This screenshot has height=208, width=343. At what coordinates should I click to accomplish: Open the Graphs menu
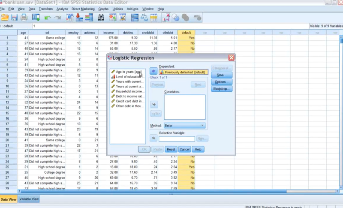point(103,9)
